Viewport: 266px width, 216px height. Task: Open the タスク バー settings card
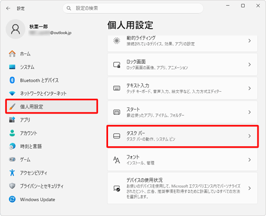pos(182,136)
